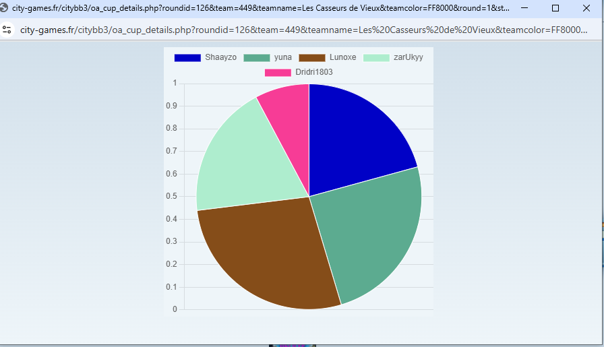Viewport: 604px width, 347px height.
Task: Click the brown Lunoxe legend color box
Action: (x=311, y=58)
